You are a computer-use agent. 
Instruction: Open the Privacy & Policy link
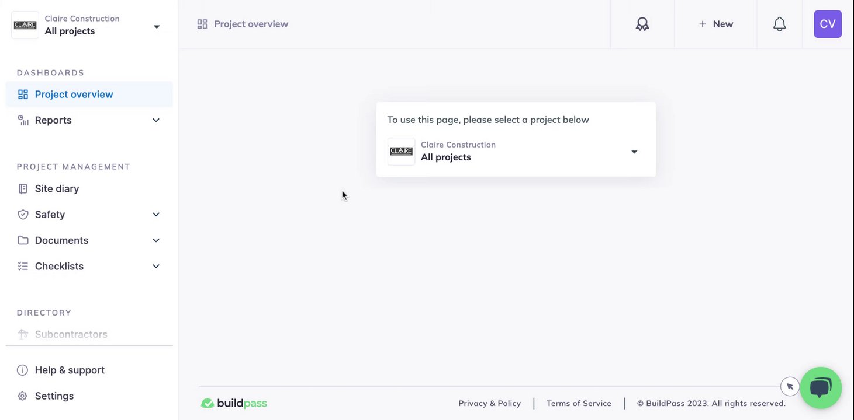point(489,403)
